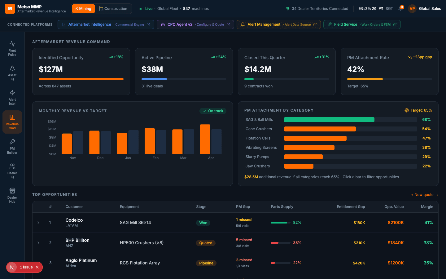Click the Metso M logo
This screenshot has height=279, width=446.
tap(10, 9)
